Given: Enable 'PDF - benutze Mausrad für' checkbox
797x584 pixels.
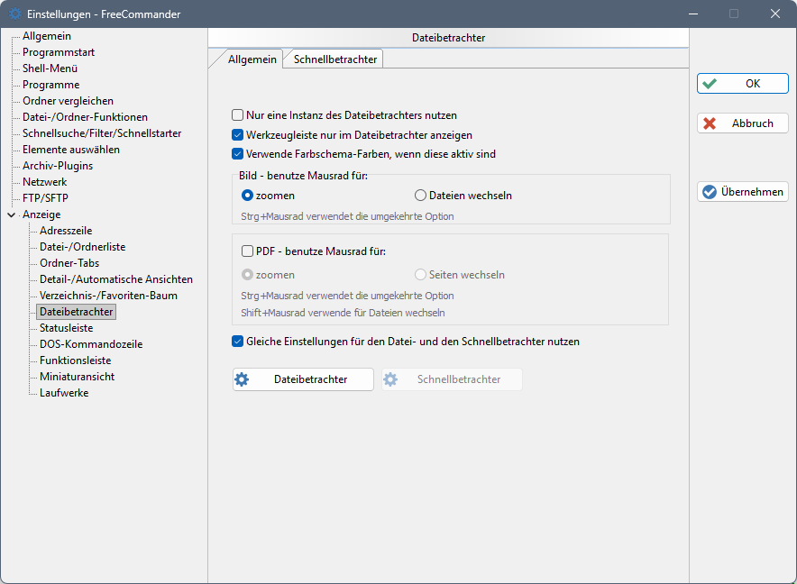Looking at the screenshot, I should pos(248,251).
